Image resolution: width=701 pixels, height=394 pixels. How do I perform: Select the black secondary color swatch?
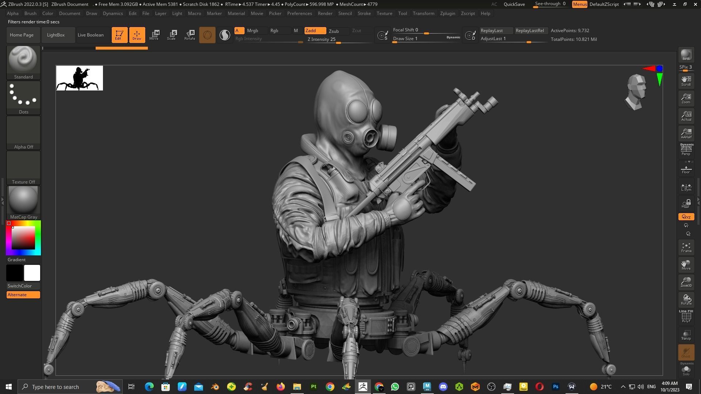point(15,273)
